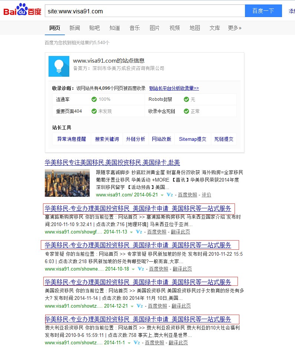Switch to the 新闻 tab

tap(74, 28)
